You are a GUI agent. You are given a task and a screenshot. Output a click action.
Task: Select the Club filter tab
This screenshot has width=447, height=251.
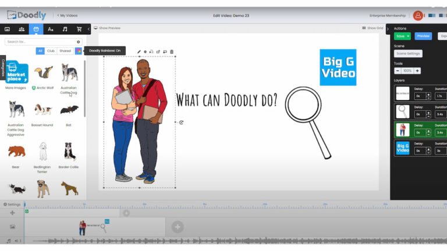click(51, 51)
